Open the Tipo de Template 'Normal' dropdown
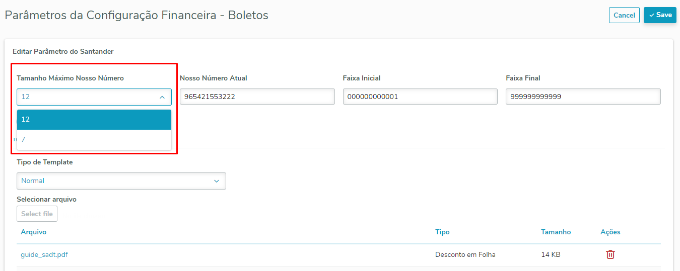This screenshot has width=680, height=271. pyautogui.click(x=121, y=181)
